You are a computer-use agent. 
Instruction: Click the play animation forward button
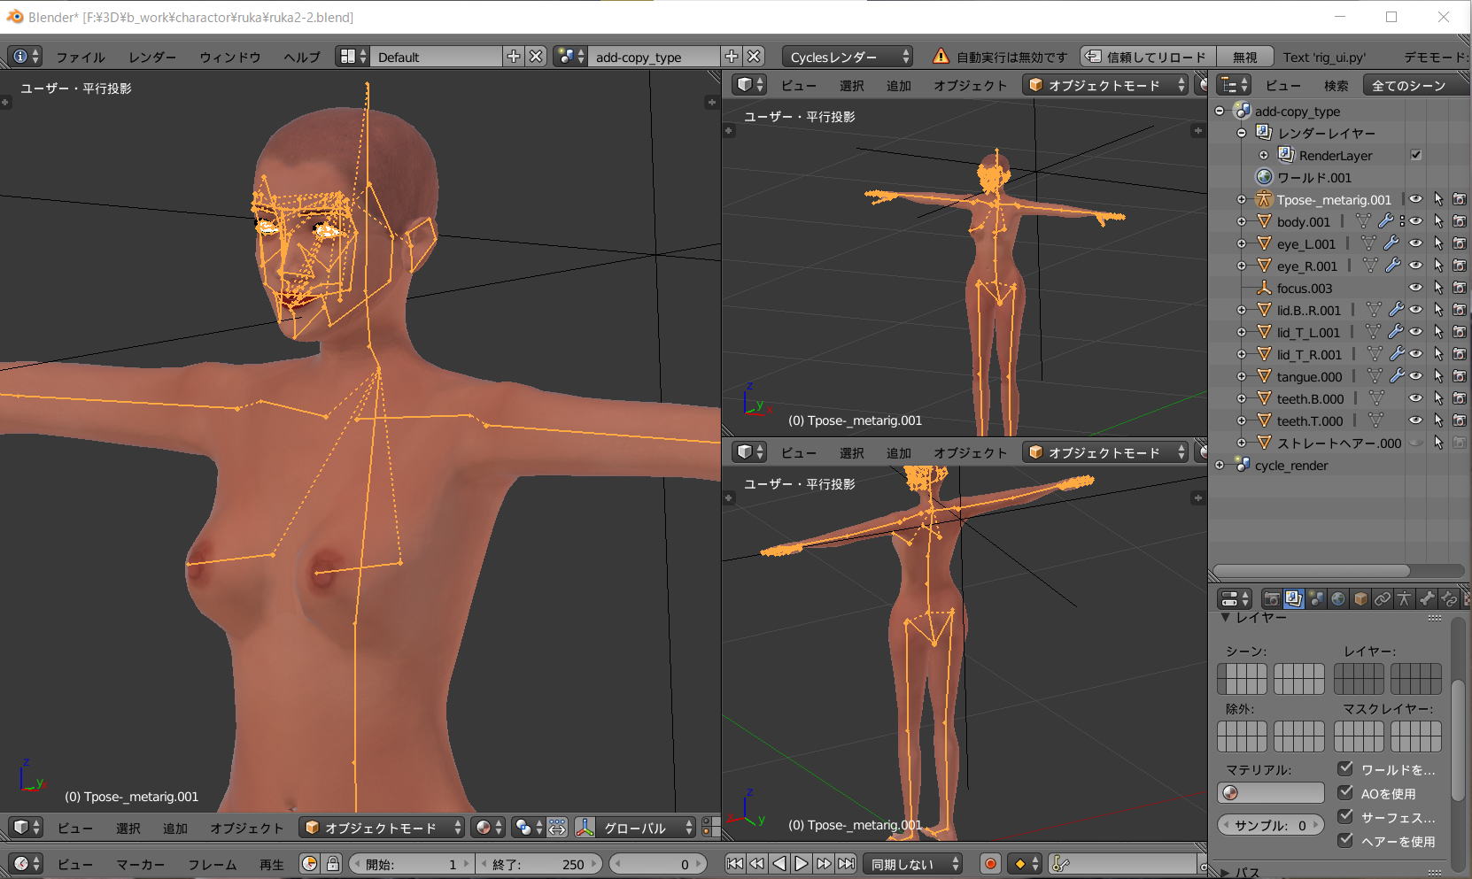802,864
